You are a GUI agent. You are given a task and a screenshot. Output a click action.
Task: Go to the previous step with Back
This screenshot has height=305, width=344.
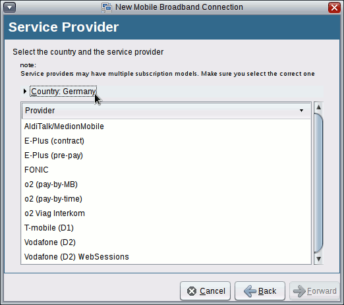click(x=260, y=291)
